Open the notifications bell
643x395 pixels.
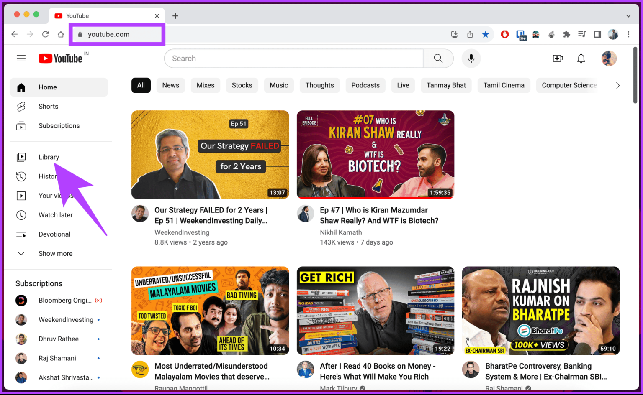coord(581,59)
